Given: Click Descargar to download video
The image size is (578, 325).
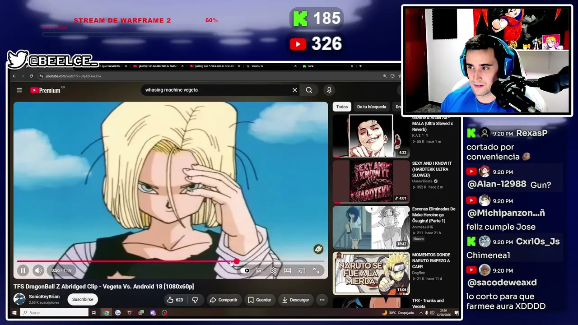Looking at the screenshot, I should click(x=296, y=300).
